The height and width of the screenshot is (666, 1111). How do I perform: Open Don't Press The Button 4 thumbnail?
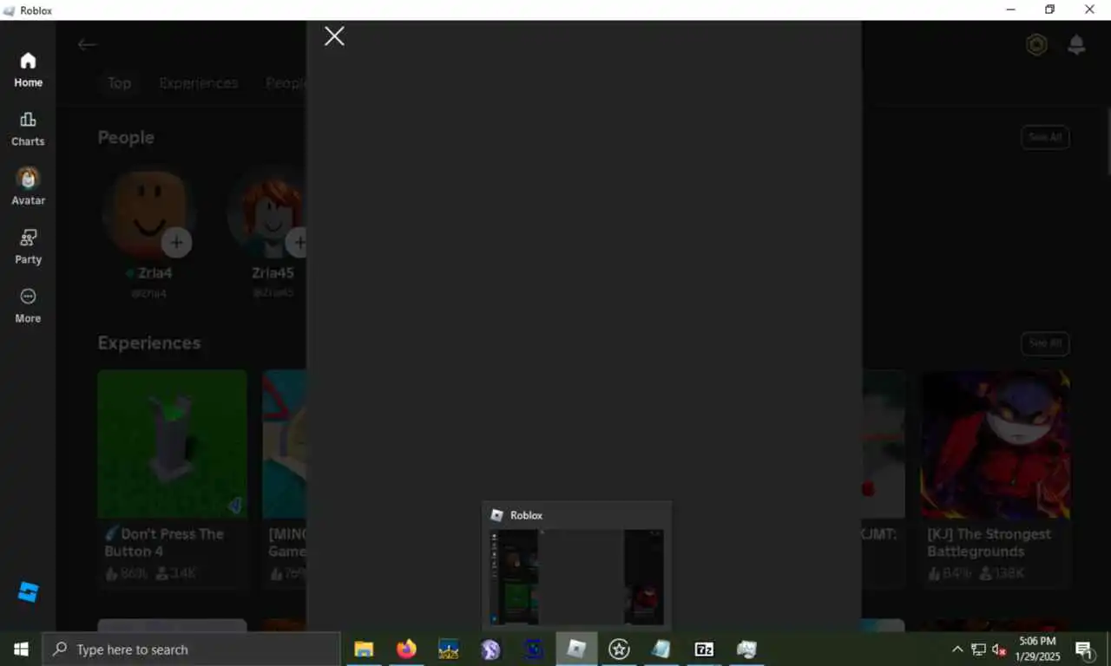tap(172, 444)
